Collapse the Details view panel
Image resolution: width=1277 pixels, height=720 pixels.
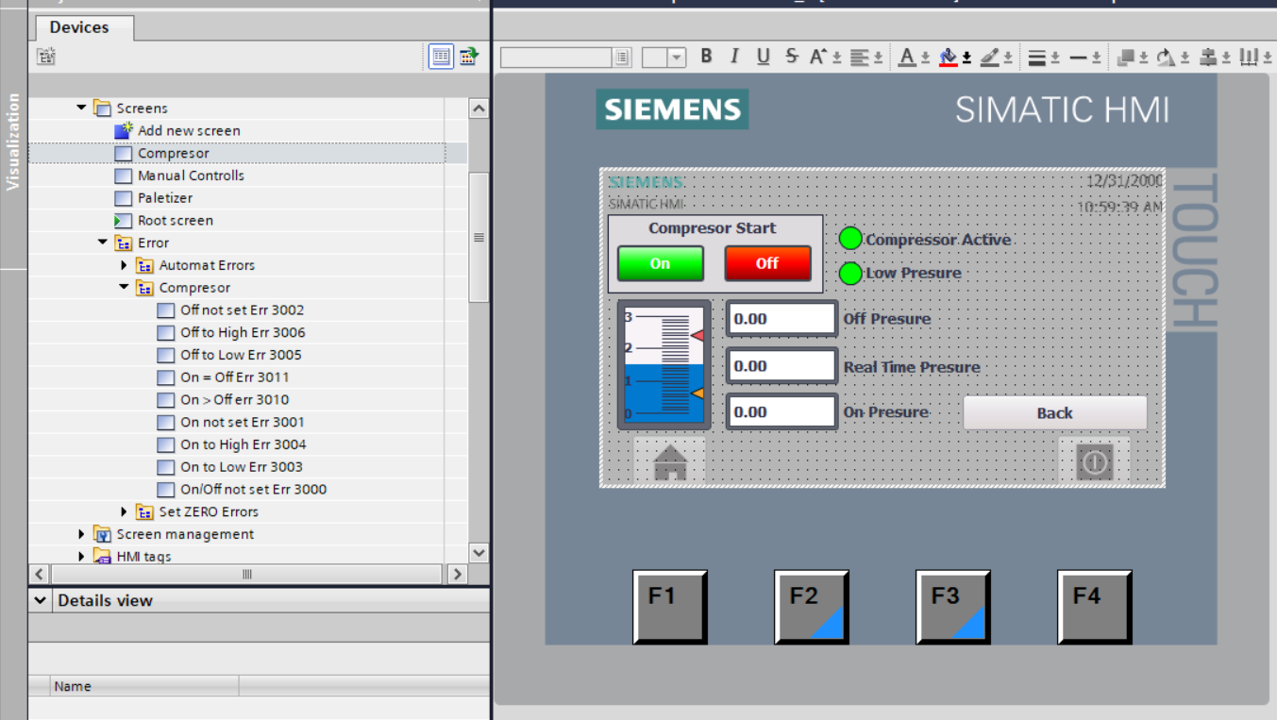(x=41, y=600)
